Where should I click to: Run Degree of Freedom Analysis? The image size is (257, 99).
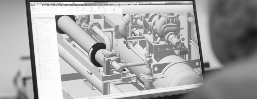[92, 9]
